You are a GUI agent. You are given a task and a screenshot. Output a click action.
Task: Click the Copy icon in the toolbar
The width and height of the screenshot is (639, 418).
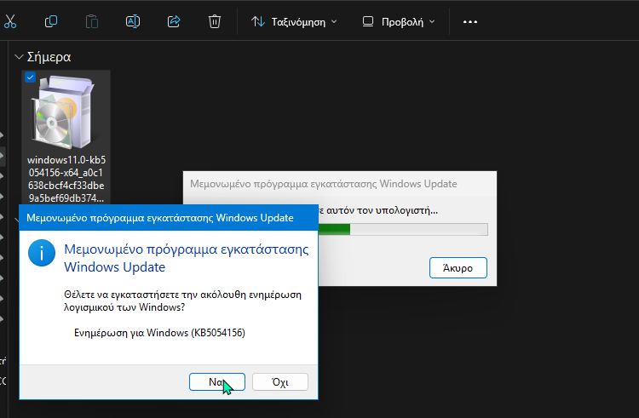(x=51, y=21)
